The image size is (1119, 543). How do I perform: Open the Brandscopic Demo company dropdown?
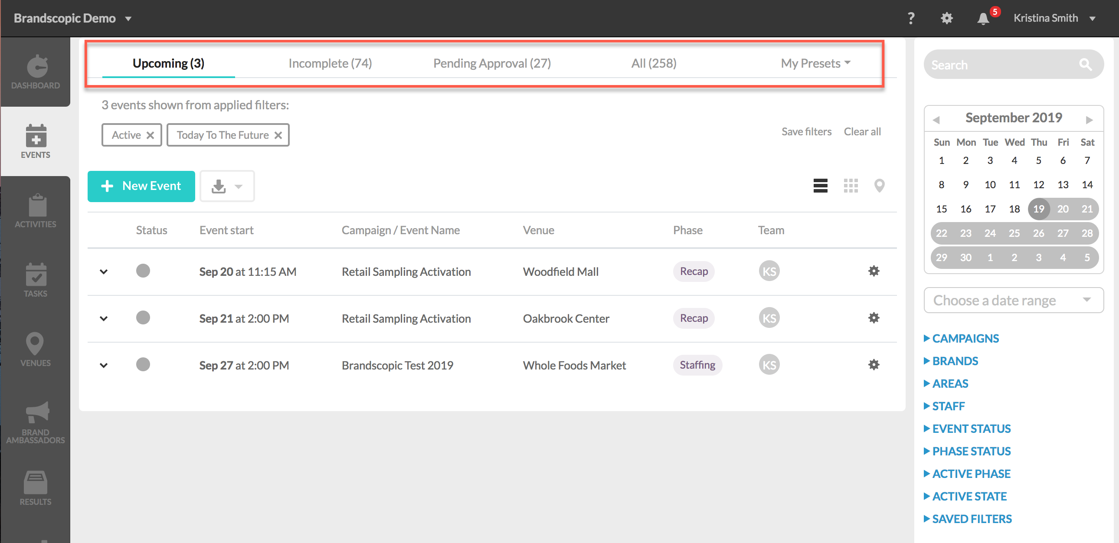click(x=72, y=18)
